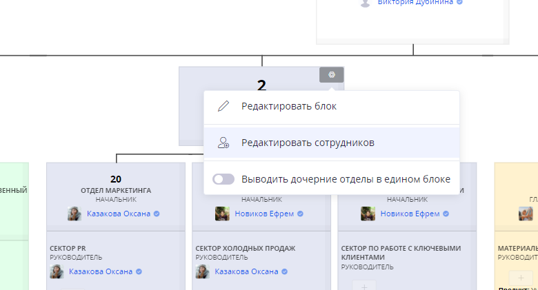
Task: Open Новикова Ефрема link above Сектор холодных продаж
Action: (264, 214)
